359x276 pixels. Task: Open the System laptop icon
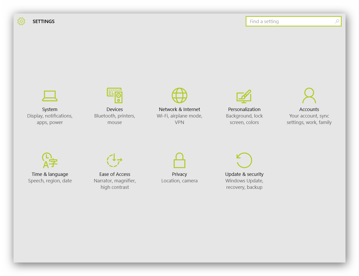[50, 96]
